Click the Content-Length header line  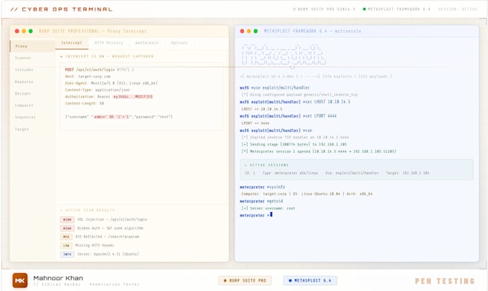[85, 103]
